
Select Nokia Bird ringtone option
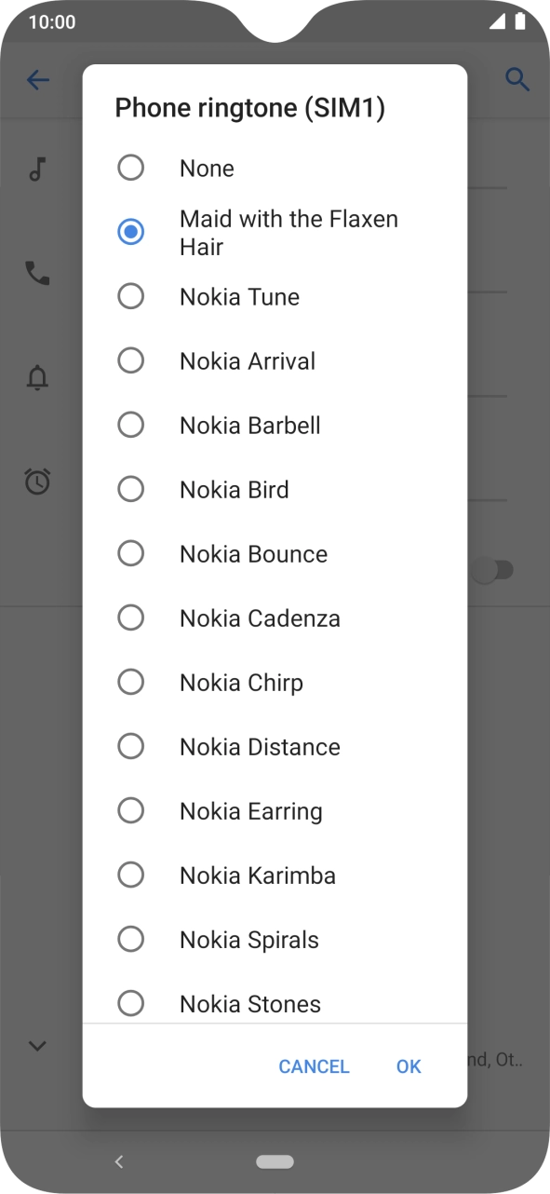[275, 489]
